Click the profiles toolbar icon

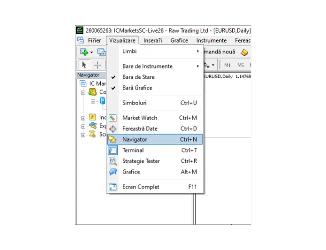click(x=101, y=52)
